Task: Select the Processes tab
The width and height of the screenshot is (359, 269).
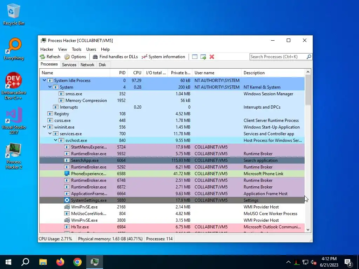Action: click(x=49, y=64)
